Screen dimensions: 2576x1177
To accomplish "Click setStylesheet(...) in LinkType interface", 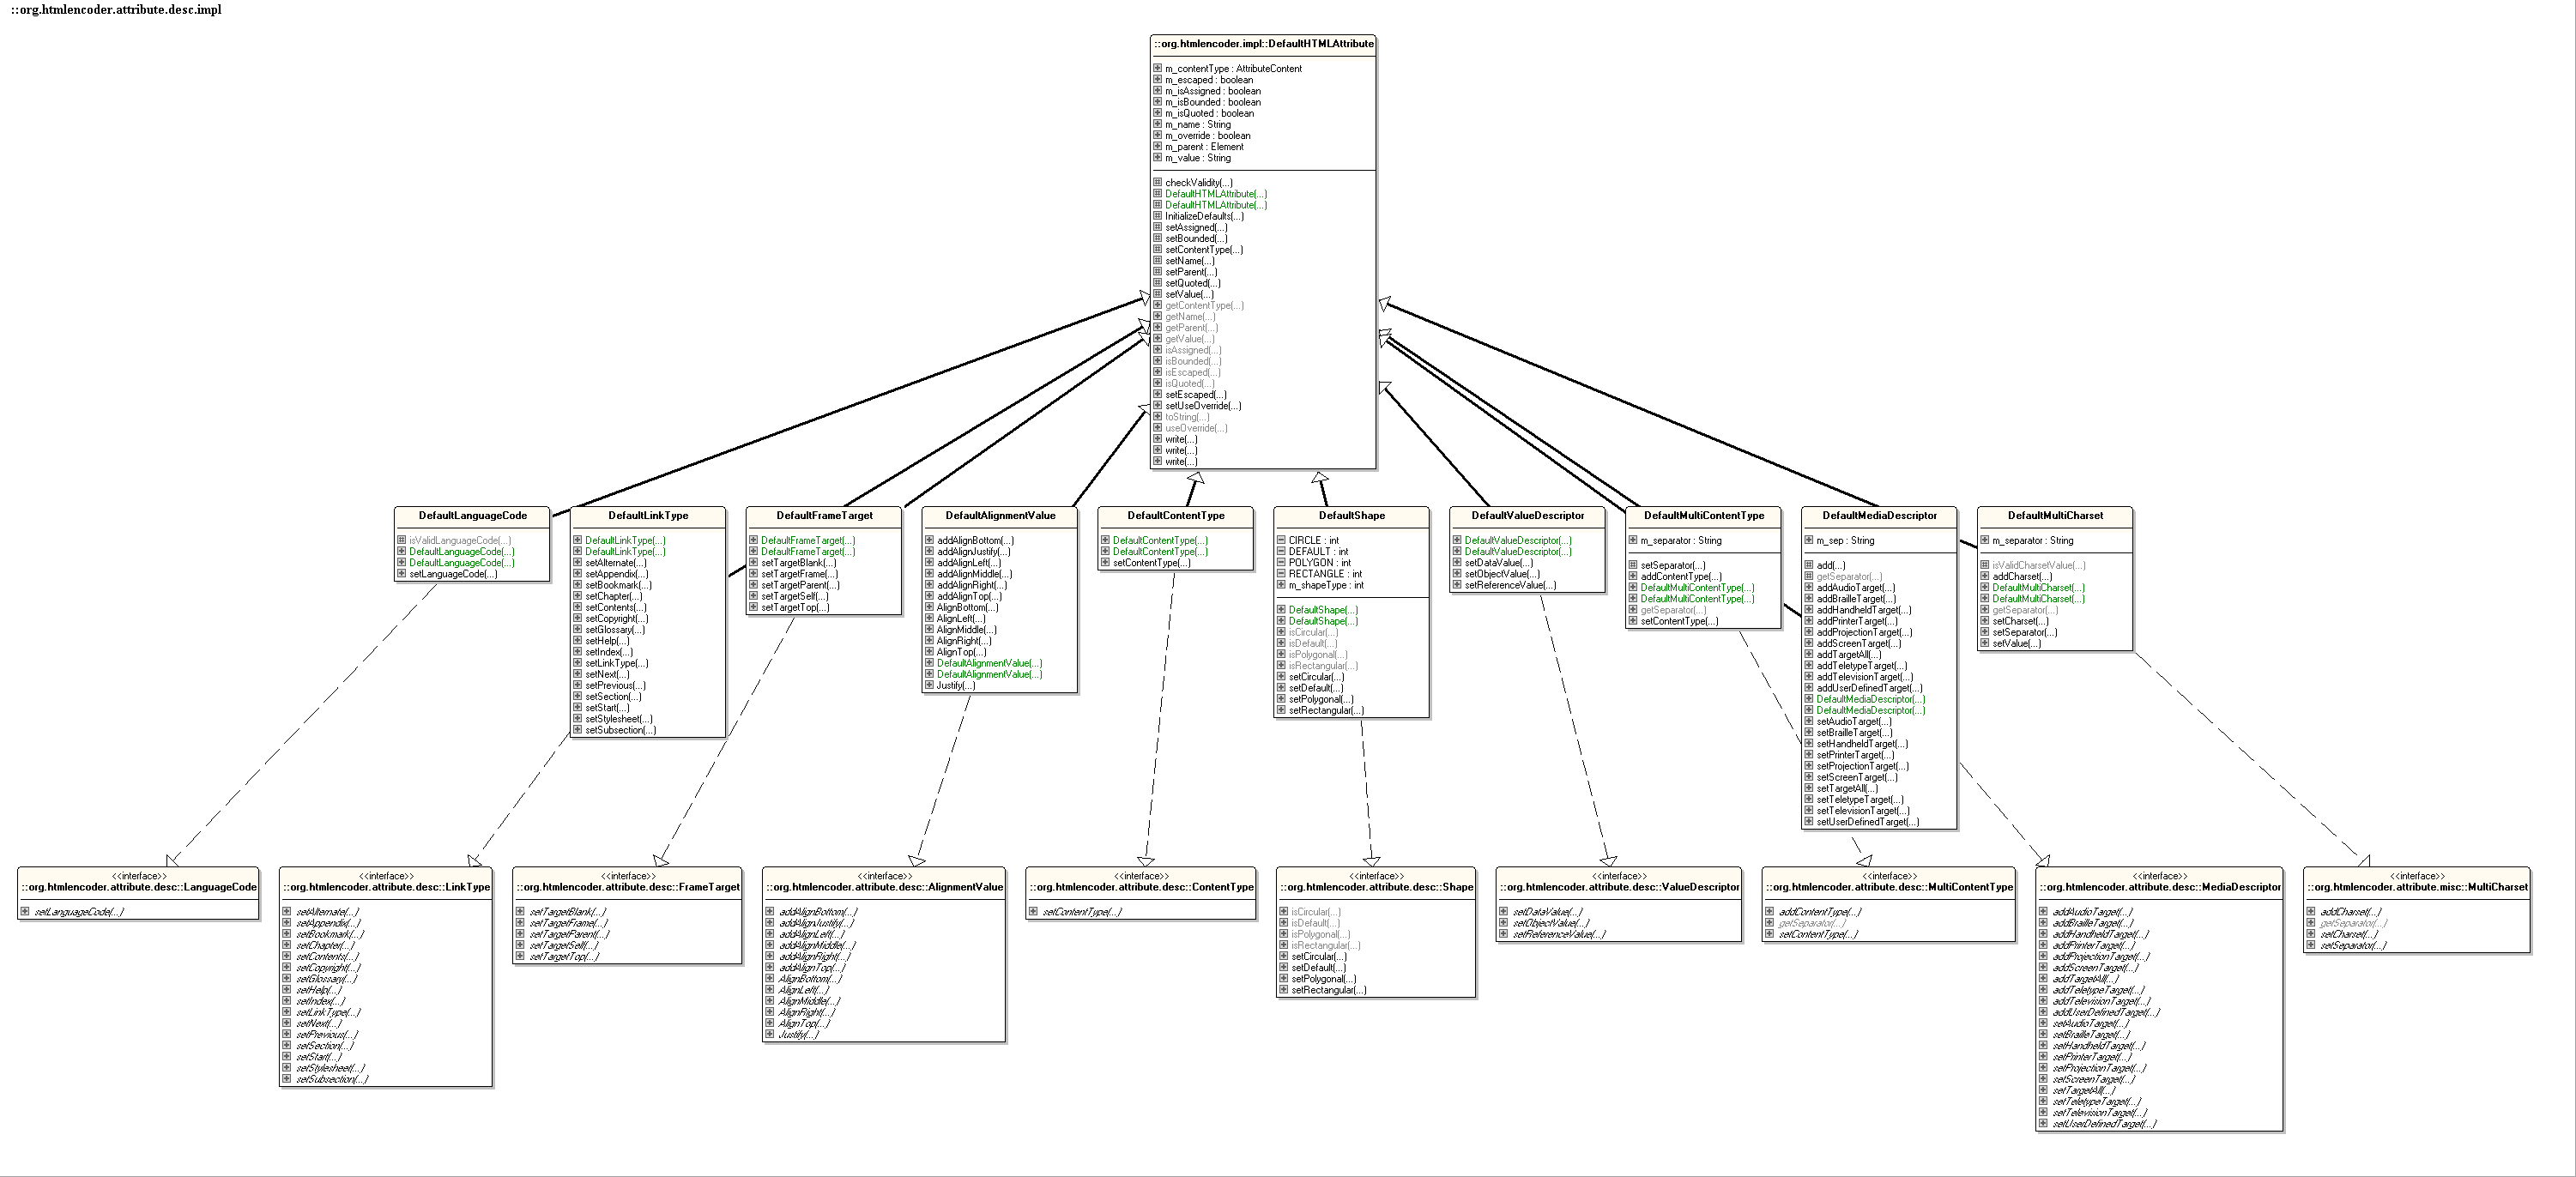I will pos(330,1068).
